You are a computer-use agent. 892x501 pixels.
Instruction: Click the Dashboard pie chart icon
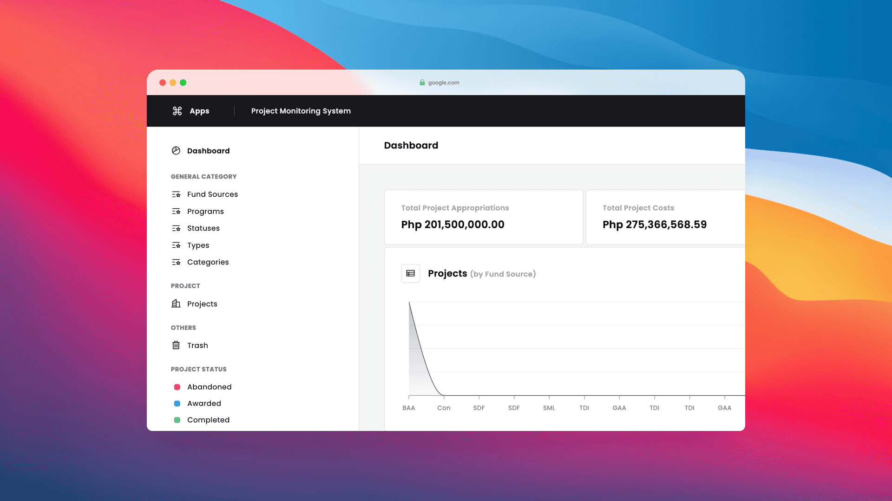click(x=176, y=151)
